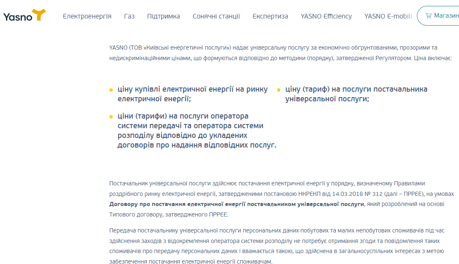Select Експертиза in navigation

tap(270, 16)
